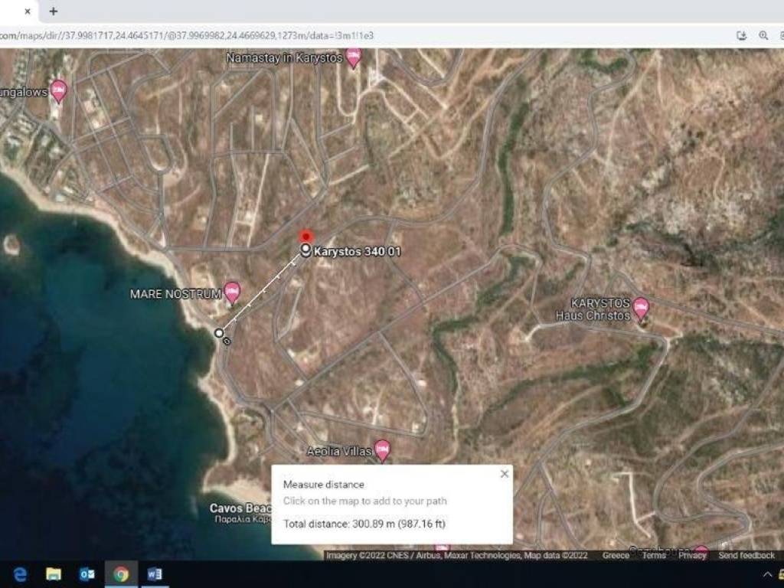Click the zoom magnifier icon in address bar
The image size is (784, 588).
[x=763, y=35]
